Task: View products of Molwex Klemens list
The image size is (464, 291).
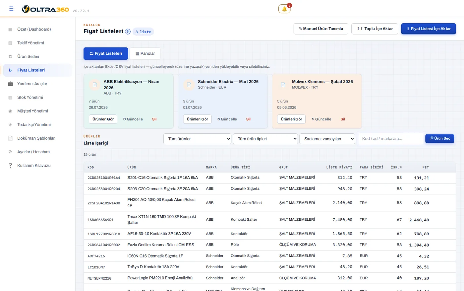Action: (x=291, y=119)
